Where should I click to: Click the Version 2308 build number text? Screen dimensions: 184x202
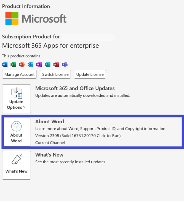[78, 136]
